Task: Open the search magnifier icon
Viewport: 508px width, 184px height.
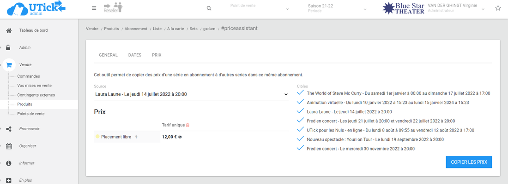Action: click(x=209, y=8)
